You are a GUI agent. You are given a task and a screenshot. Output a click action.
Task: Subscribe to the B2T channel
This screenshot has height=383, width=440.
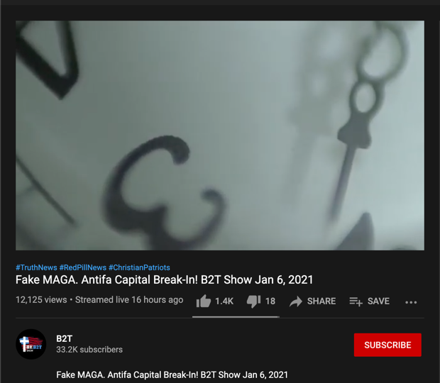tap(387, 345)
